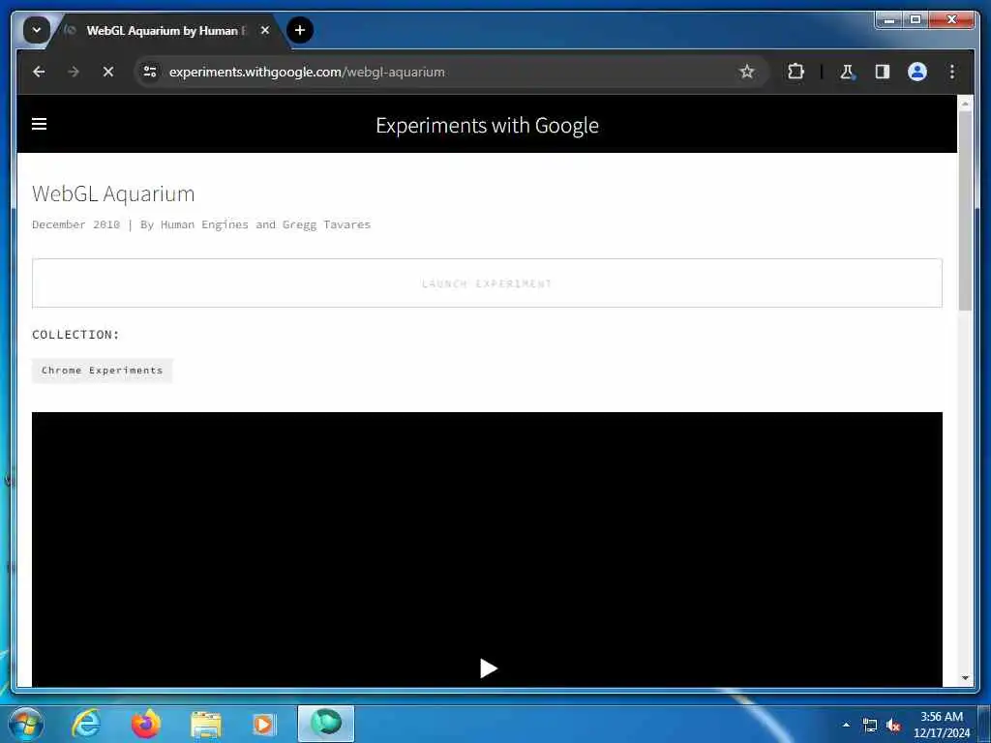Screen dimensions: 991x743
Task: Click the Experiments with Google header title
Action: click(487, 125)
